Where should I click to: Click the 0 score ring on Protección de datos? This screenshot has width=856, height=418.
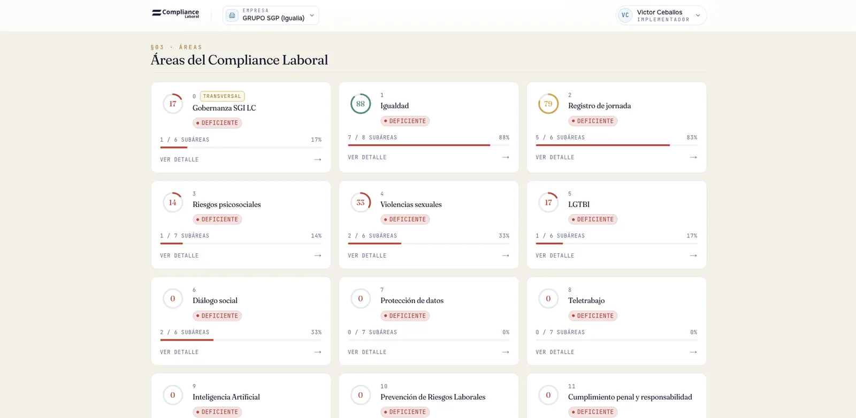[x=361, y=299]
